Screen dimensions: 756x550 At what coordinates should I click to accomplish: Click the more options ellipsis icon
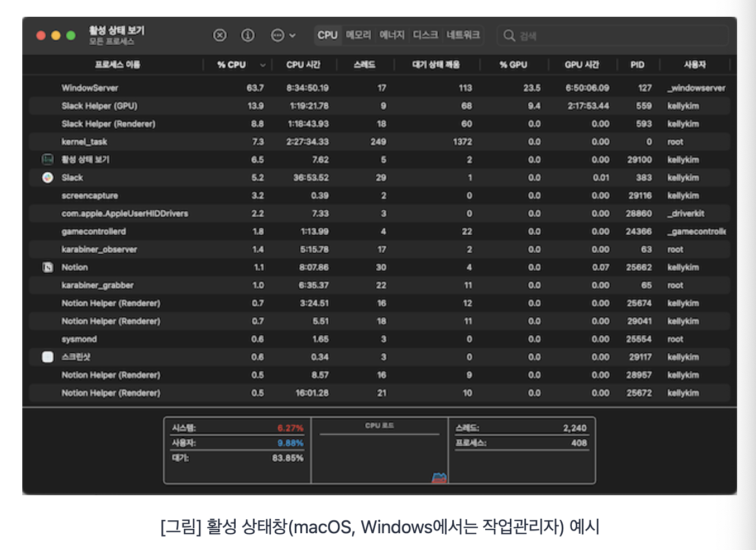pyautogui.click(x=277, y=35)
